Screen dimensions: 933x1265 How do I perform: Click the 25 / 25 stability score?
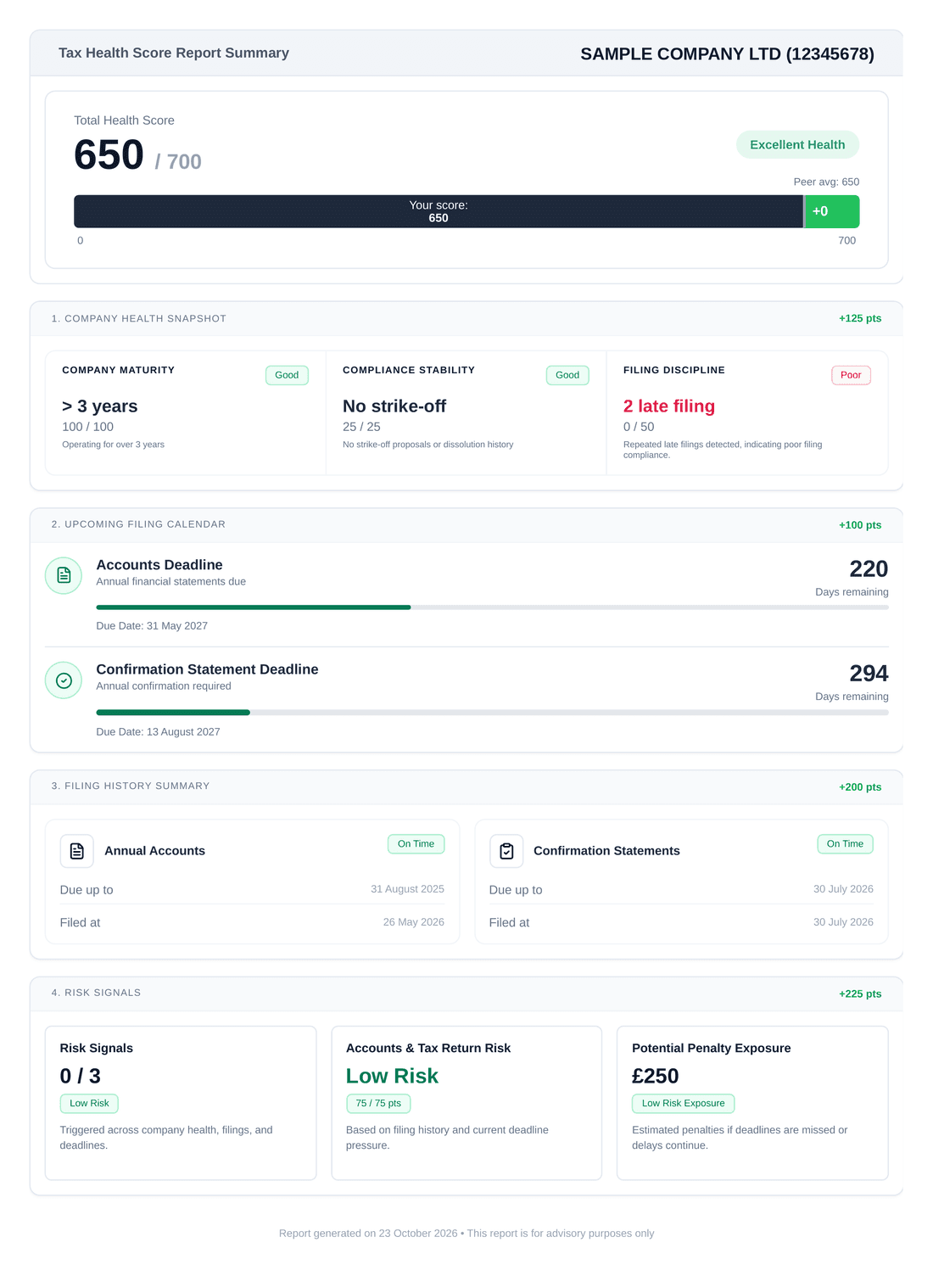pyautogui.click(x=361, y=427)
